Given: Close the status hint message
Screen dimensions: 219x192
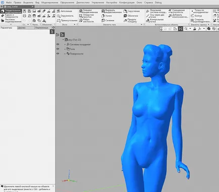Looking at the screenshot, I should (x=53, y=186).
